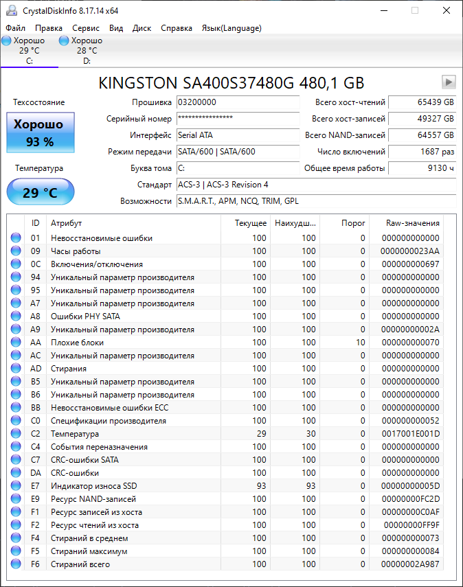Click total host writes value 49327 GB

422,119
